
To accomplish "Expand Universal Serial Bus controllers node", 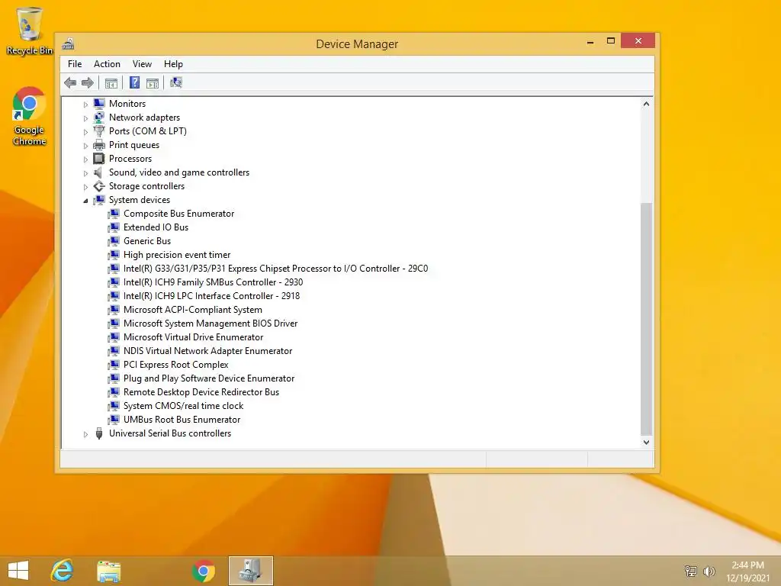I will tap(85, 434).
